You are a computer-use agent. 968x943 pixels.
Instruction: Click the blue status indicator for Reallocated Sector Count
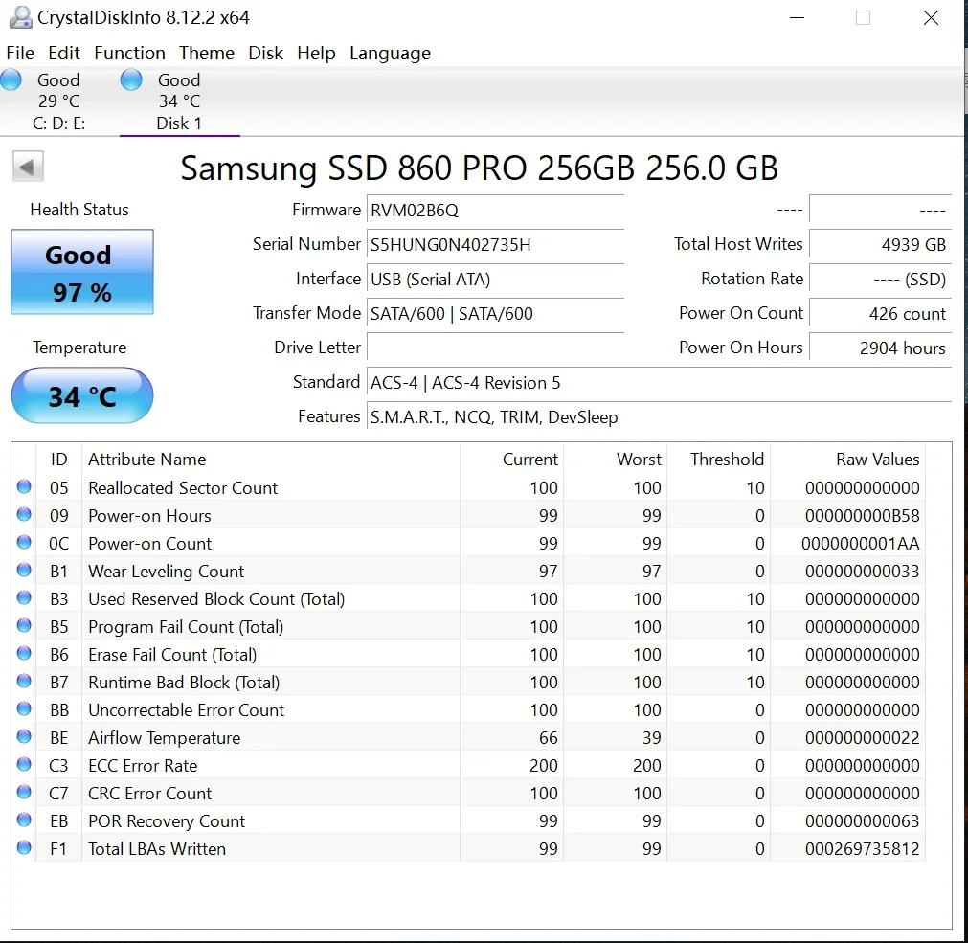click(x=23, y=486)
